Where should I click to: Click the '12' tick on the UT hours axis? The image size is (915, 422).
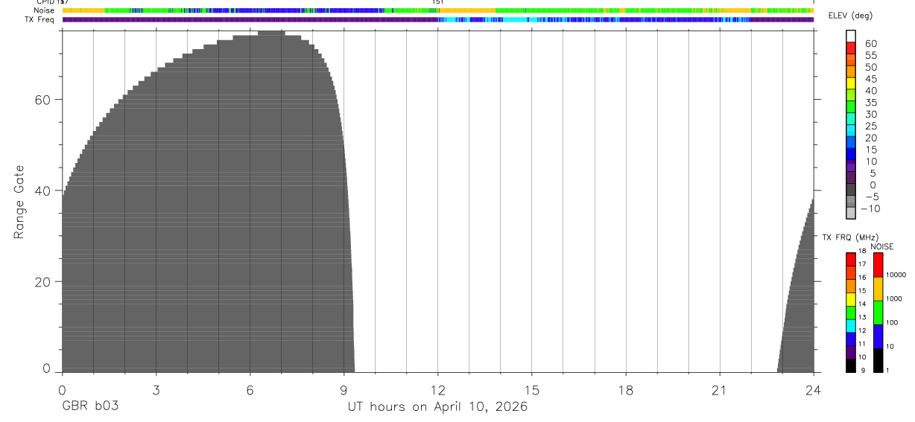[x=438, y=389]
